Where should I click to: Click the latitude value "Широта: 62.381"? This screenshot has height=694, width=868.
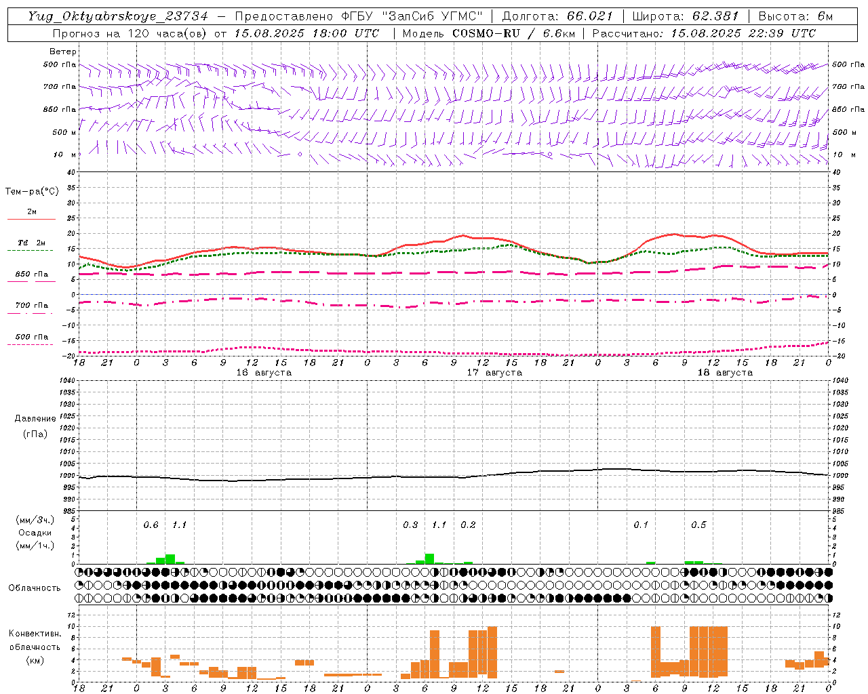[x=685, y=16]
